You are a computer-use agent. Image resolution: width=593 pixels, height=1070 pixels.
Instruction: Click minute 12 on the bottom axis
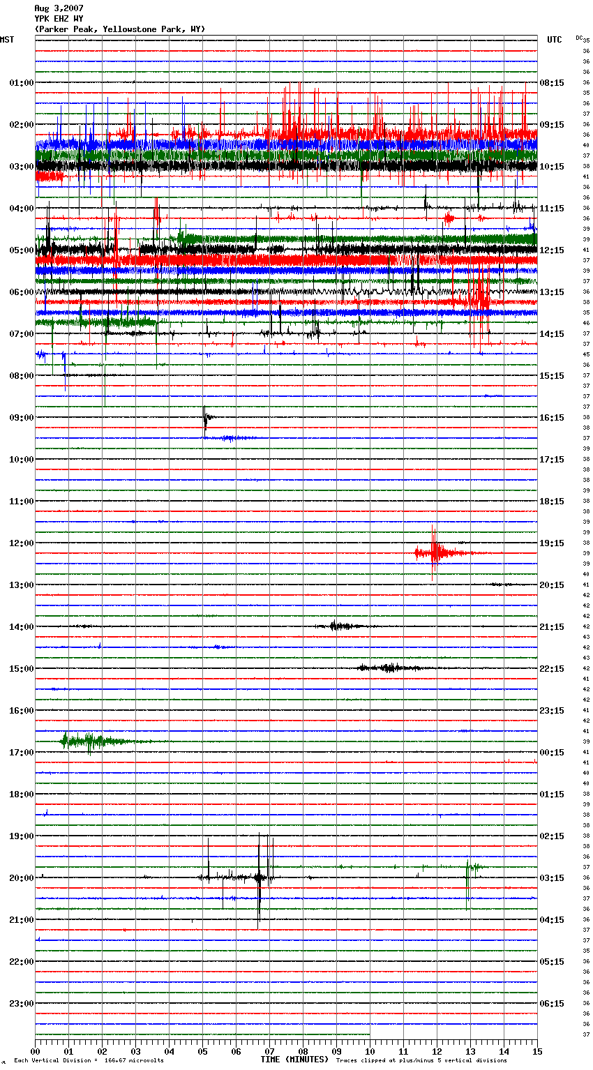[x=437, y=1051]
